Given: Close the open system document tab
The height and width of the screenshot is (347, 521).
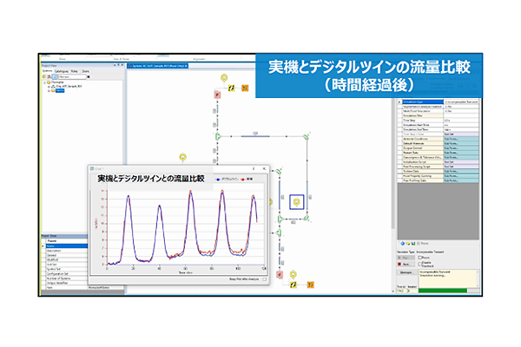Looking at the screenshot, I should pos(186,66).
